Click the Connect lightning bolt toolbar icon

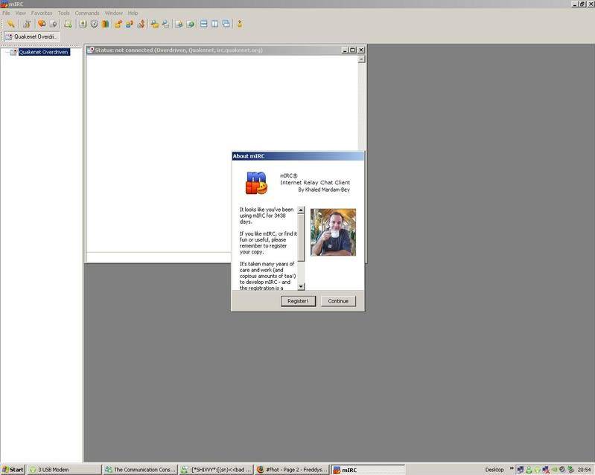tap(10, 24)
